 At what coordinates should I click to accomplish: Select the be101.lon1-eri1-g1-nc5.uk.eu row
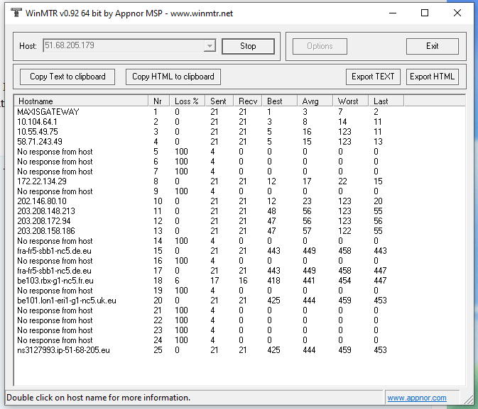(x=67, y=301)
